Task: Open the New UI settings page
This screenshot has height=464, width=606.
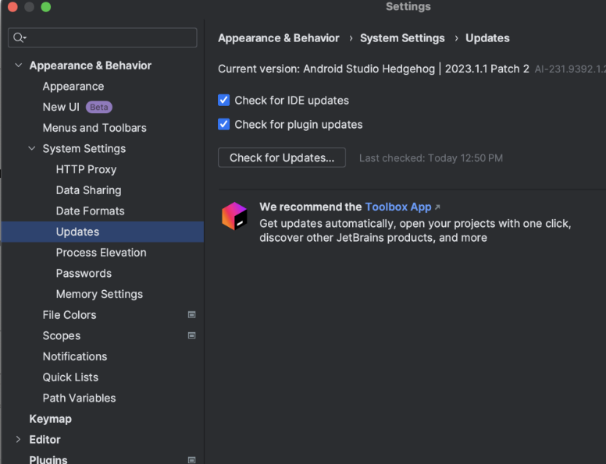Action: pos(61,107)
